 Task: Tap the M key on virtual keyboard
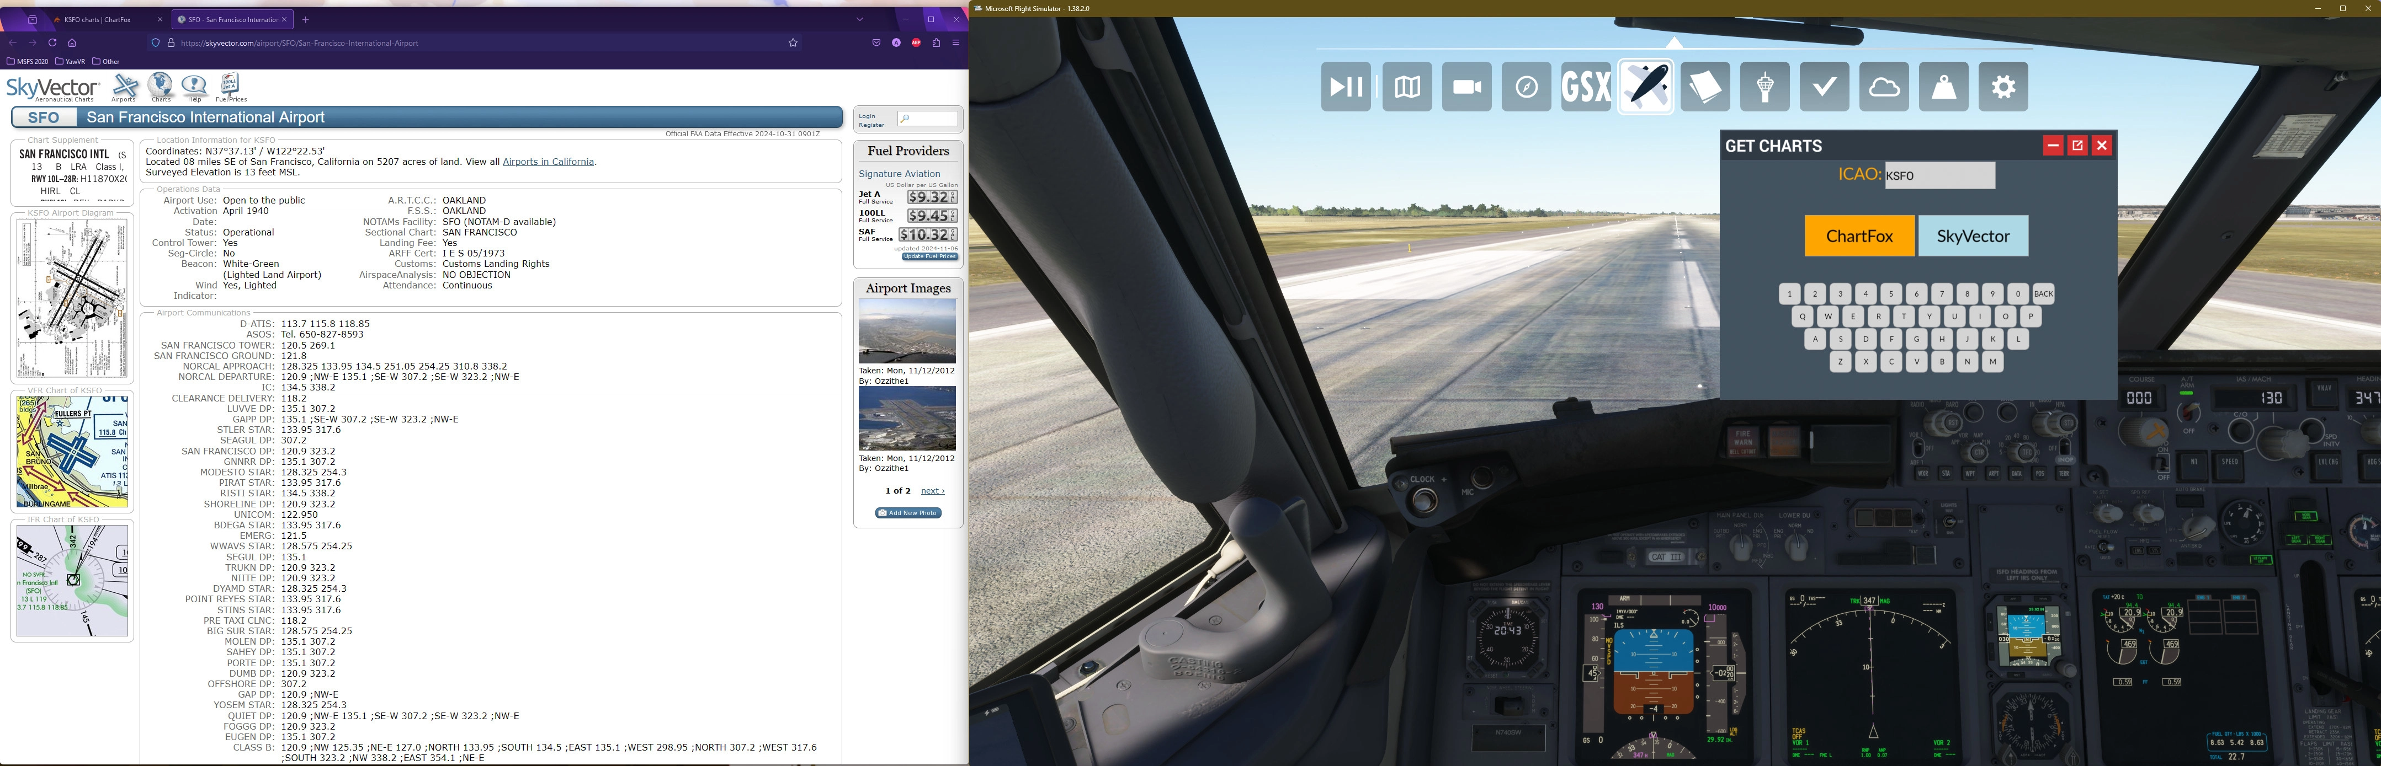point(1993,362)
